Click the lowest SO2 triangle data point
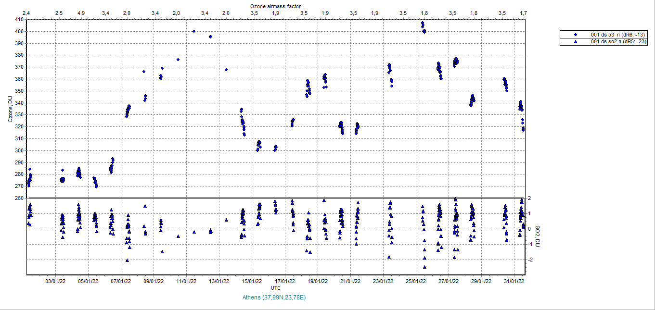 click(x=424, y=267)
